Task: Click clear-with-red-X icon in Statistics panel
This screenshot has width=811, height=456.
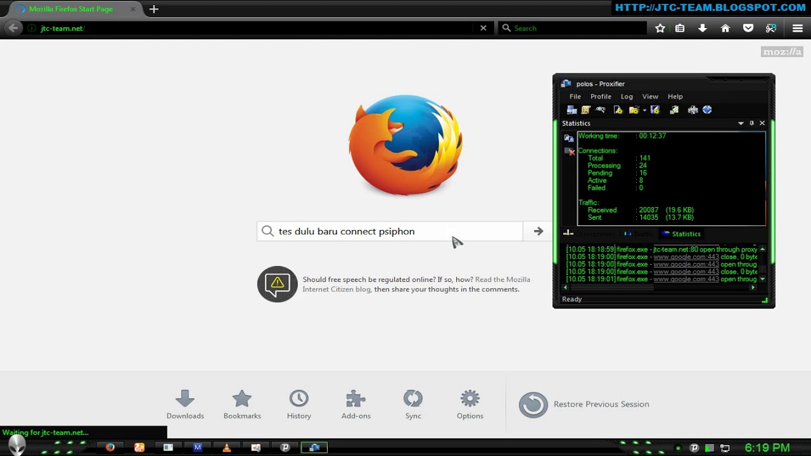Action: pyautogui.click(x=569, y=151)
